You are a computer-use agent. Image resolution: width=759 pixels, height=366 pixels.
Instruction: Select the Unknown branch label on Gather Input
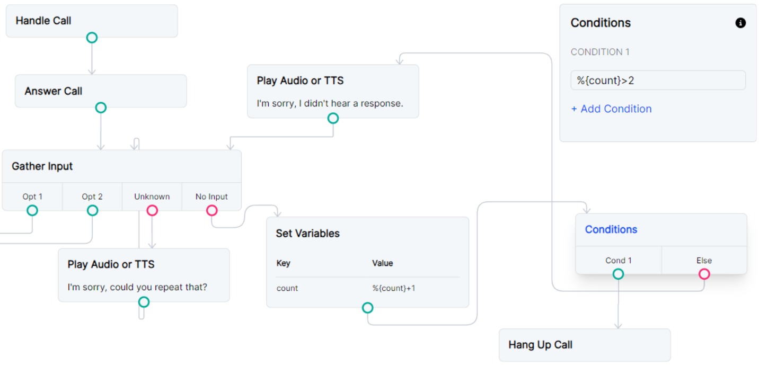point(152,197)
